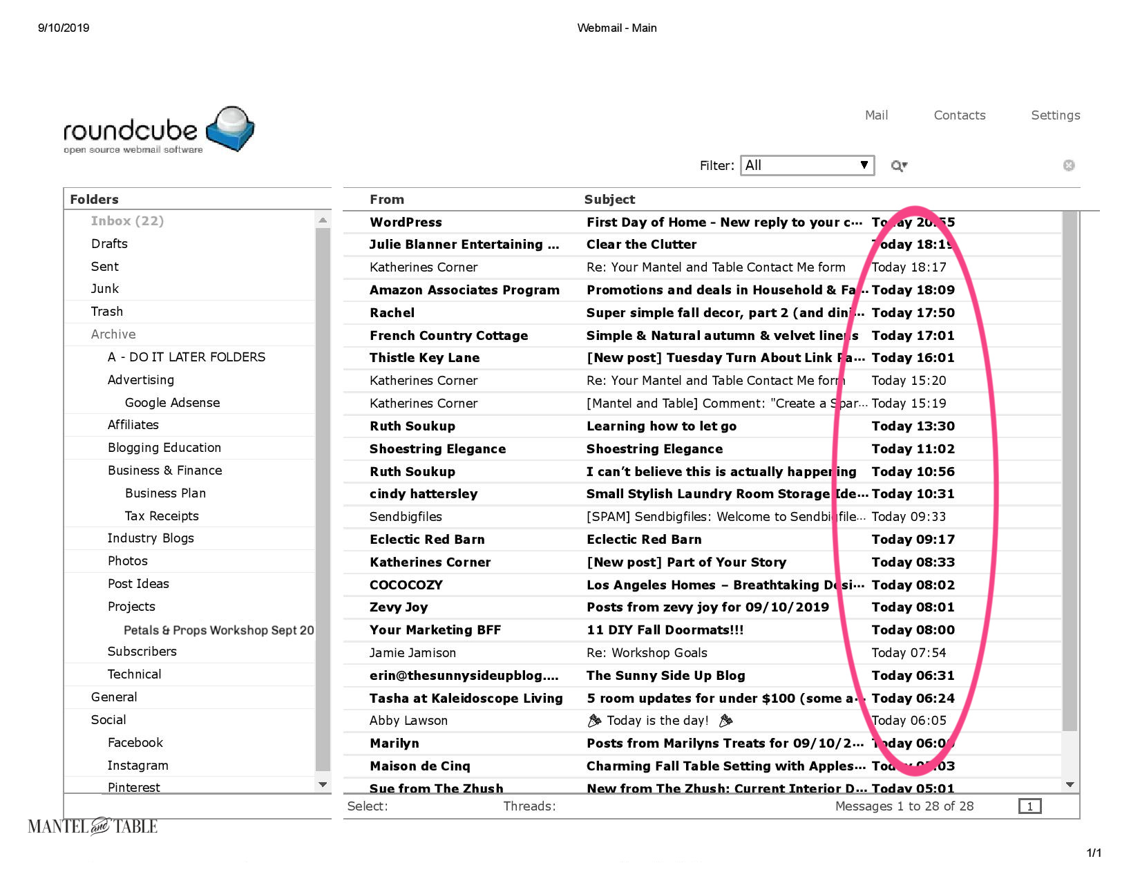Image resolution: width=1140 pixels, height=881 pixels.
Task: Click the folder list scrollbar thumb
Action: pos(323,499)
